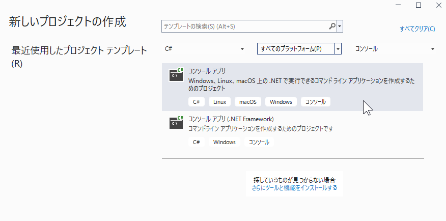Viewport: 446px width, 221px height.
Task: Click the コンソール tag on .NET Framework template
Action: coord(259,143)
